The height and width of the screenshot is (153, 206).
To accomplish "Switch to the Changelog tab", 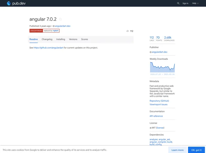I will pyautogui.click(x=47, y=39).
